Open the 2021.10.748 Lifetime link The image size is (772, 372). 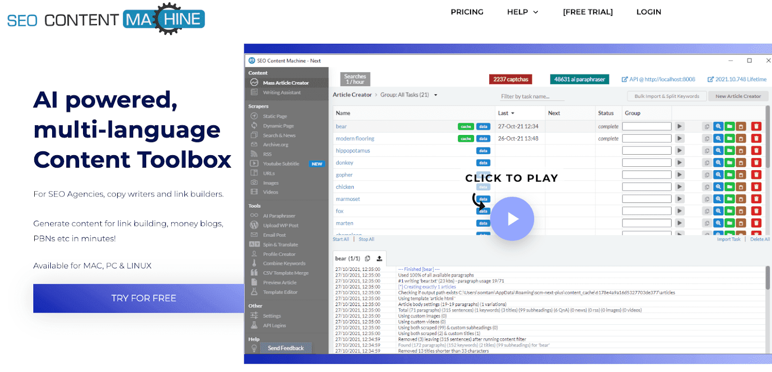[737, 80]
